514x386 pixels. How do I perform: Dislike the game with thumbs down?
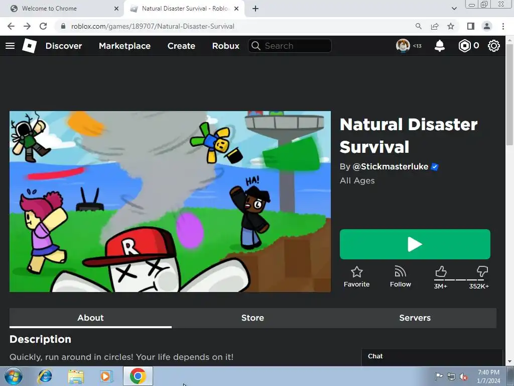point(482,272)
